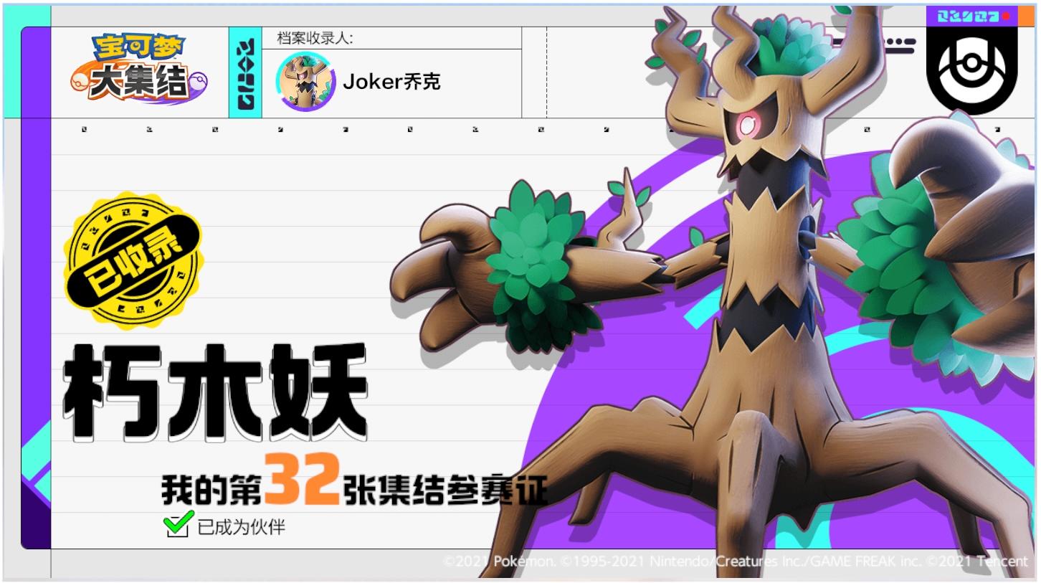
Task: Click the 宝可梦大集结 game logo
Action: (x=138, y=69)
